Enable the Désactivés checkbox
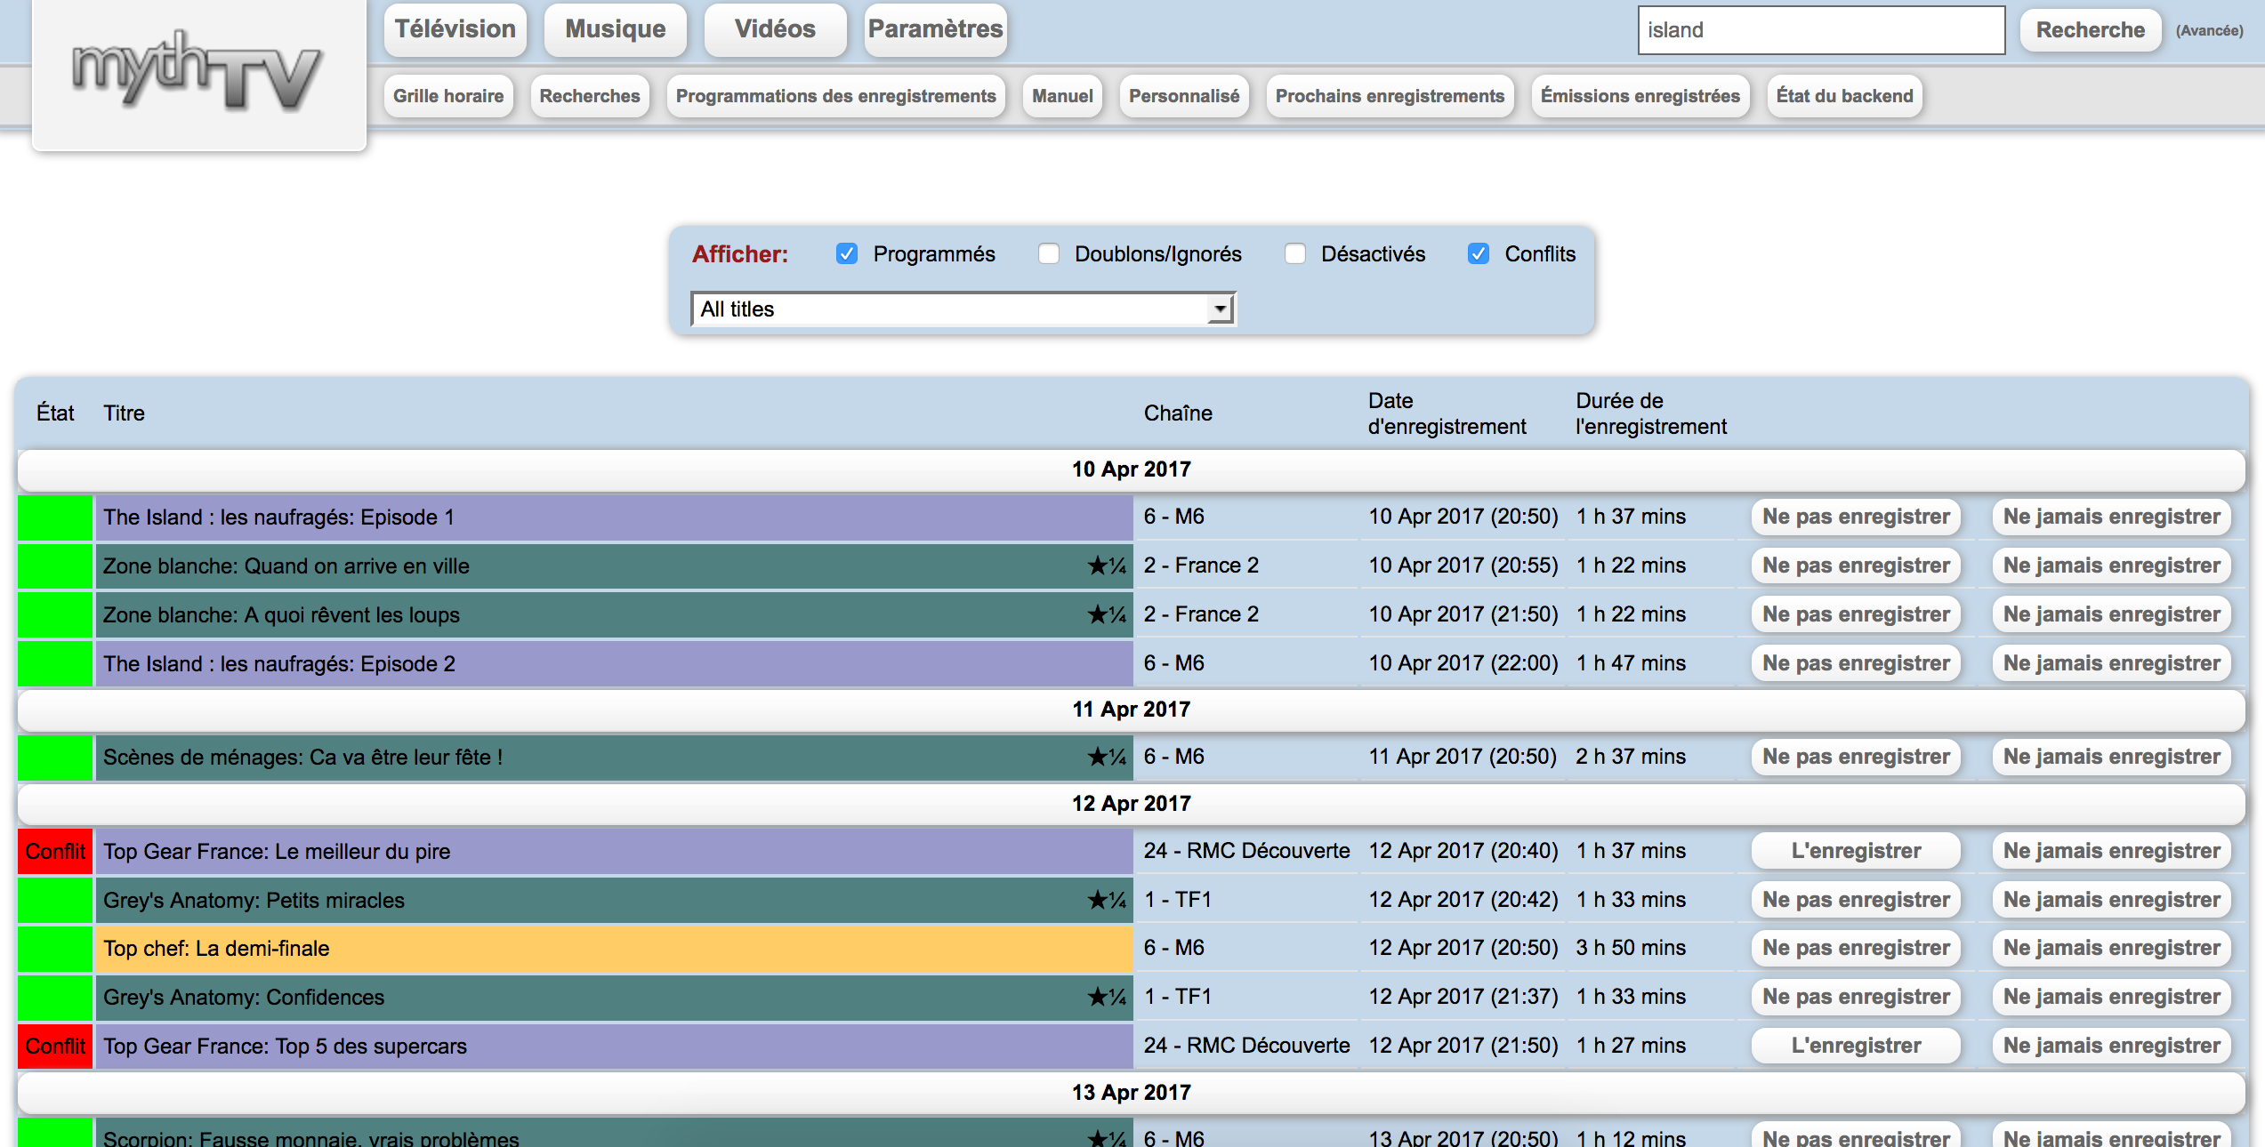The image size is (2265, 1147). pyautogui.click(x=1295, y=254)
